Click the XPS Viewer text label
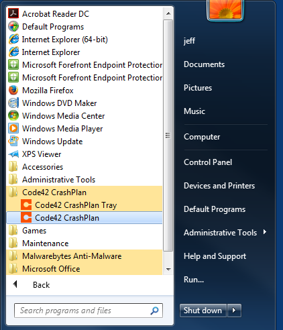The image size is (283, 330). point(42,154)
